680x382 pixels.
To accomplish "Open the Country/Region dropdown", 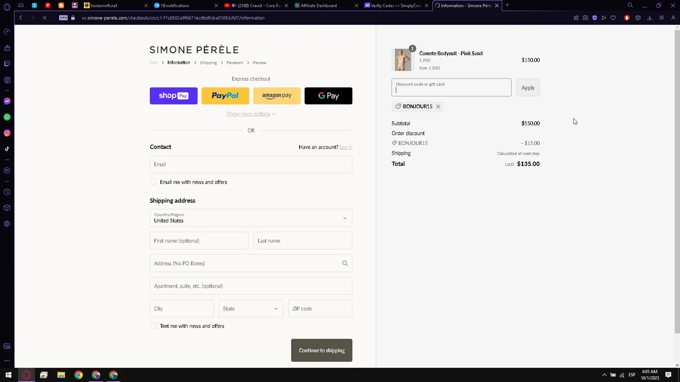I will (x=251, y=218).
